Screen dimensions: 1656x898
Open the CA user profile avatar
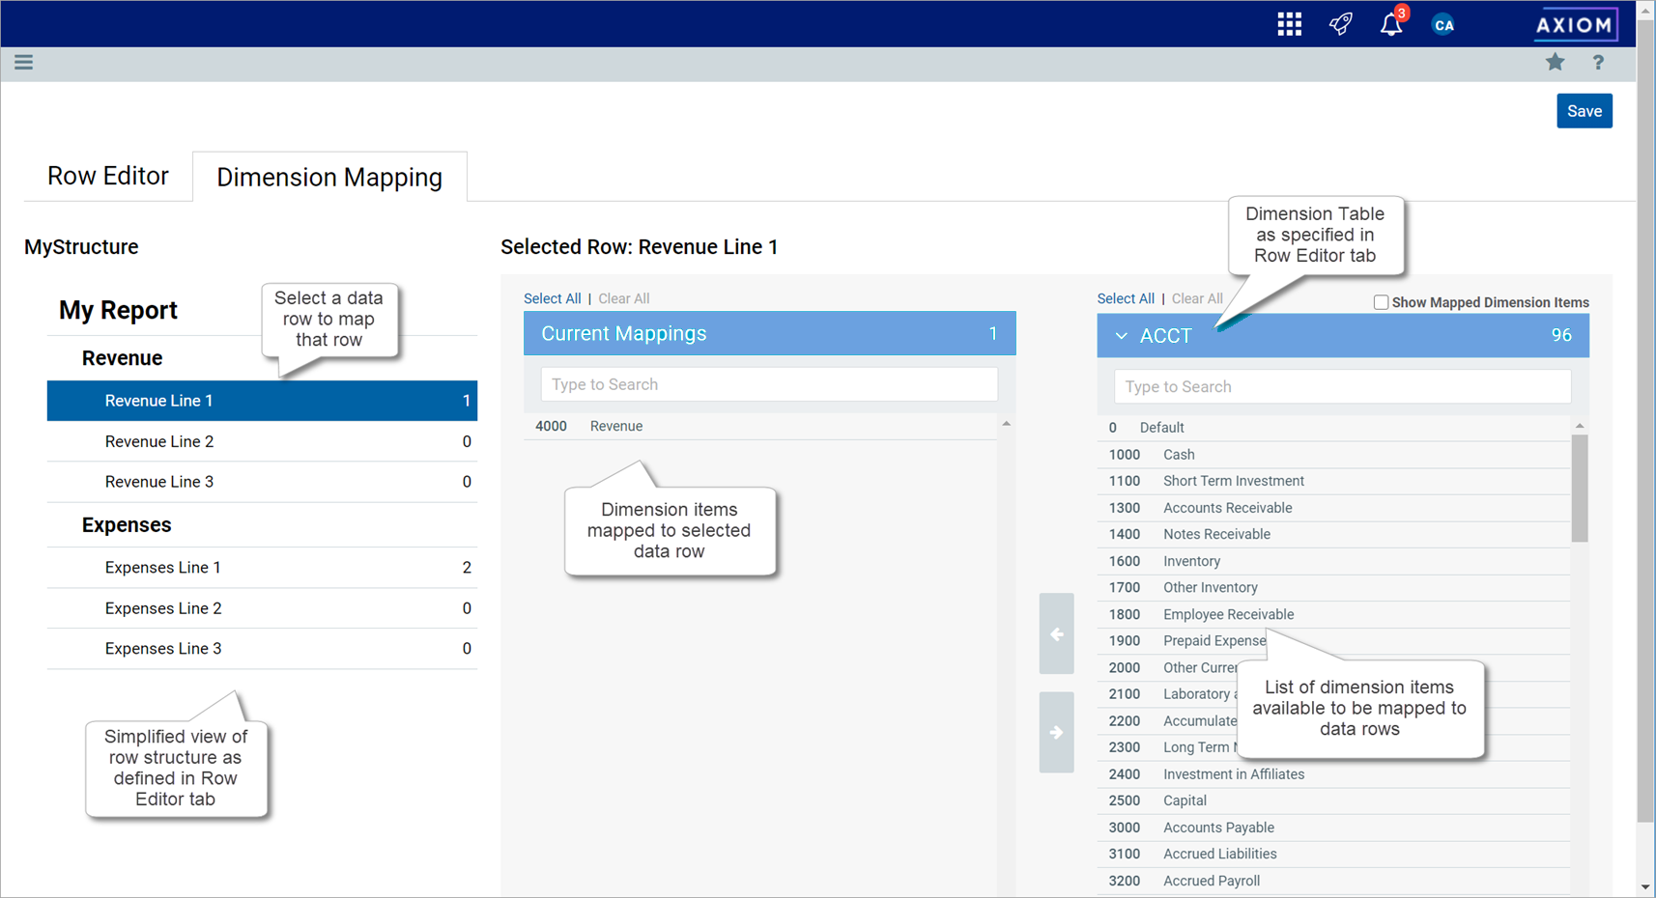(1442, 25)
